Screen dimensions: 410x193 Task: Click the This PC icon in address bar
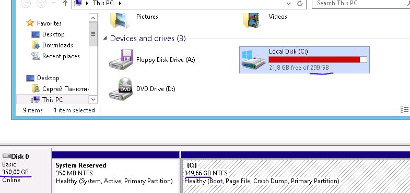(78, 3)
